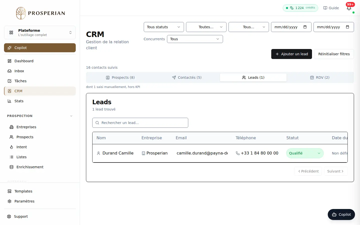Image resolution: width=360 pixels, height=225 pixels.
Task: Click the Suivant pagination button
Action: 336,171
